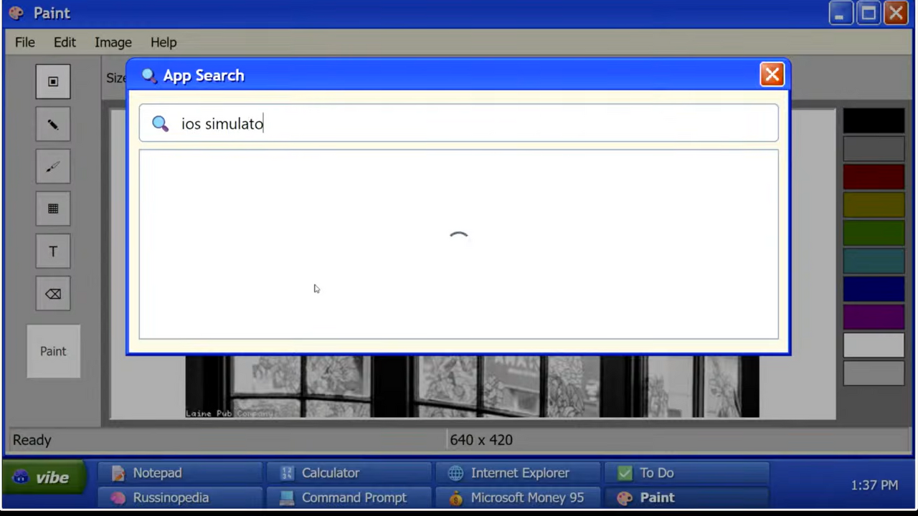918x516 pixels.
Task: Switch to Internet Explorer in the taskbar
Action: 519,473
